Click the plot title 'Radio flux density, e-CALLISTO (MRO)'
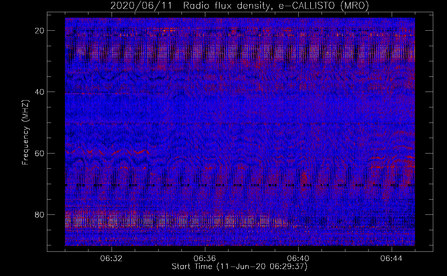The image size is (447, 276). pos(276,6)
